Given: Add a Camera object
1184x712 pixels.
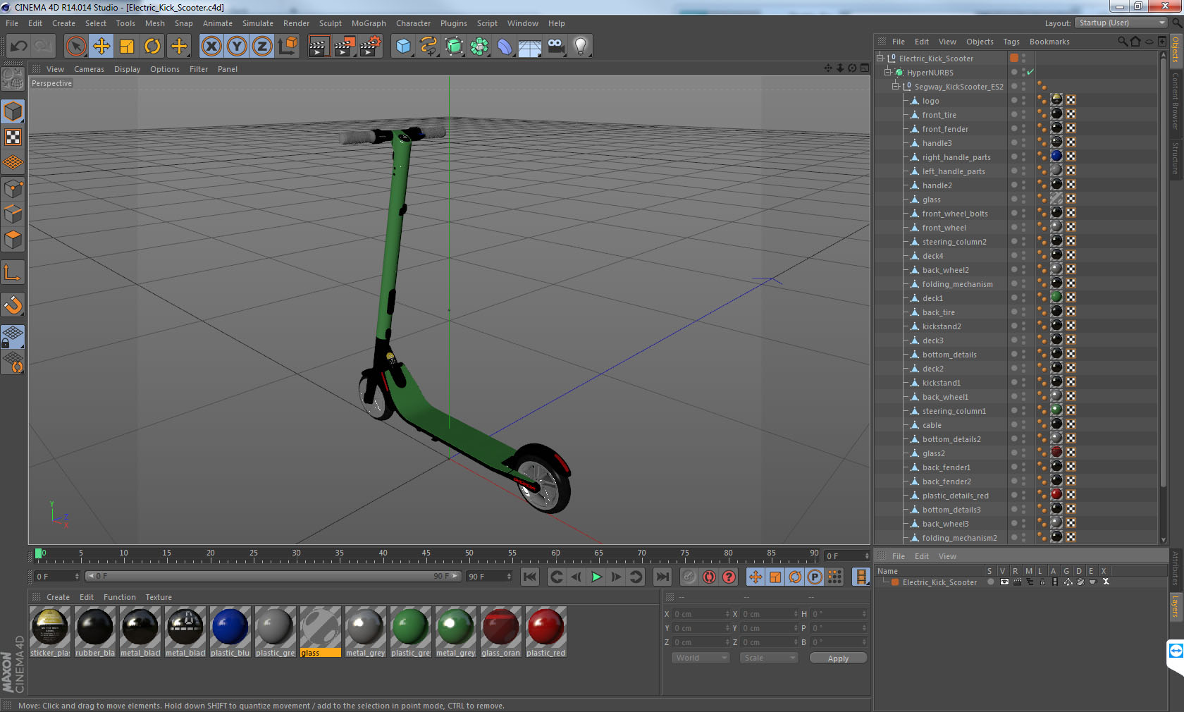Looking at the screenshot, I should (555, 47).
